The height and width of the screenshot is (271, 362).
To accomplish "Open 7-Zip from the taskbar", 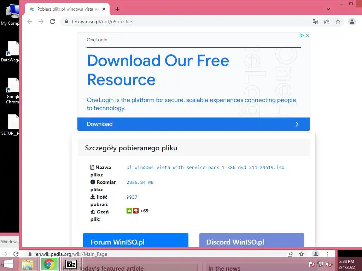I will pyautogui.click(x=71, y=264).
